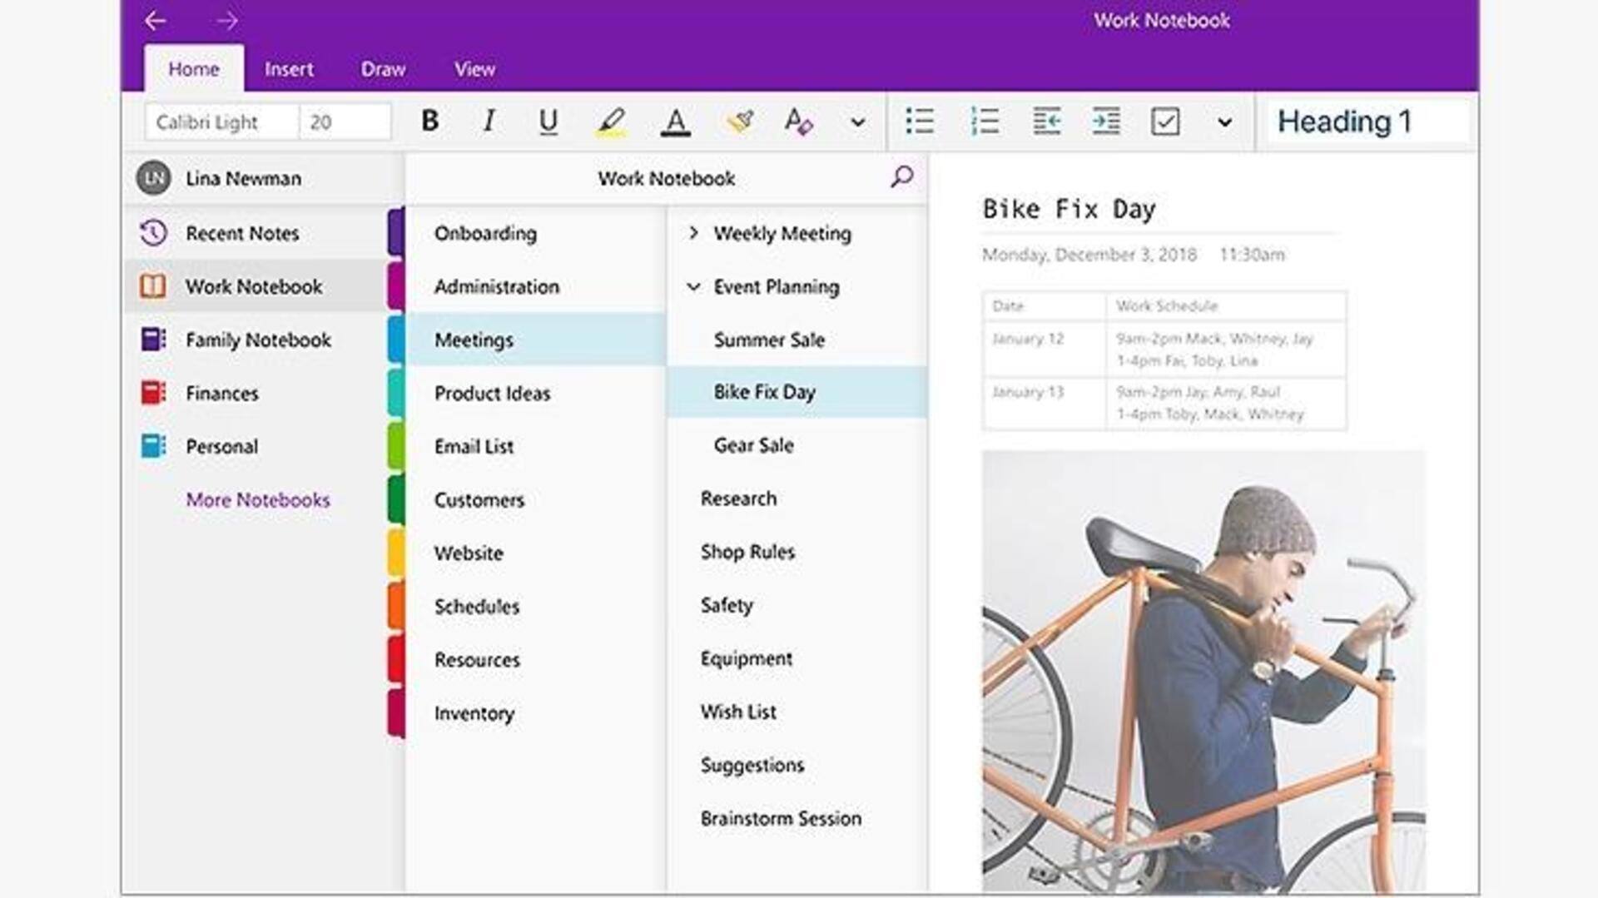Click the teal Product Ideas color tab
The width and height of the screenshot is (1598, 898).
coord(396,393)
